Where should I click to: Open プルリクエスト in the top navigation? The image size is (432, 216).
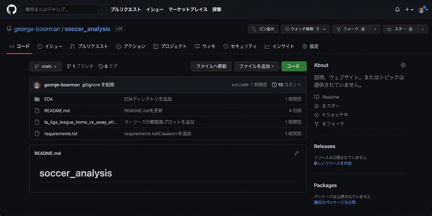pos(126,9)
